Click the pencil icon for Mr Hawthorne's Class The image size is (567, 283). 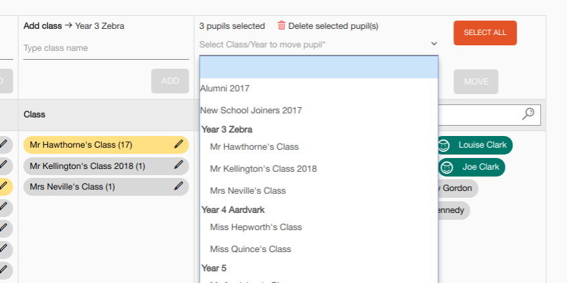pyautogui.click(x=178, y=144)
